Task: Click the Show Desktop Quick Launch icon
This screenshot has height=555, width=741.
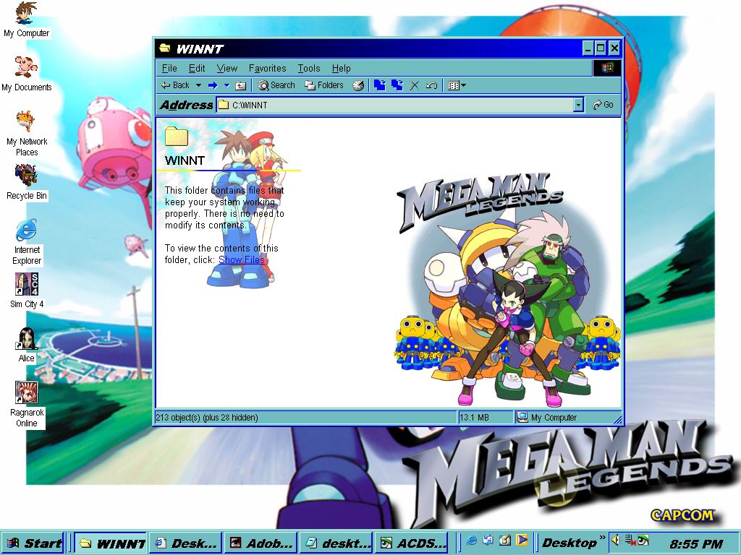Action: (x=504, y=541)
